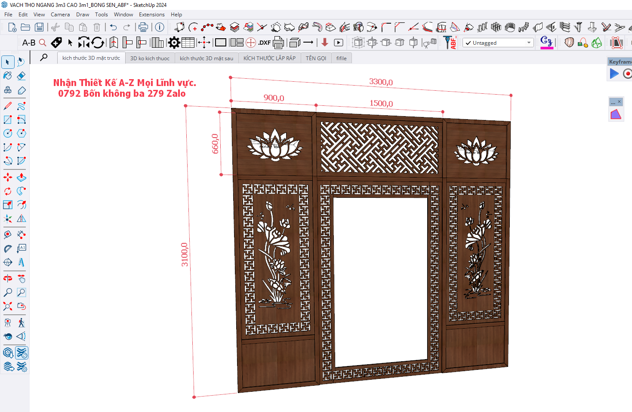Choose the Move tool with red arrows
The width and height of the screenshot is (632, 412).
(x=8, y=177)
